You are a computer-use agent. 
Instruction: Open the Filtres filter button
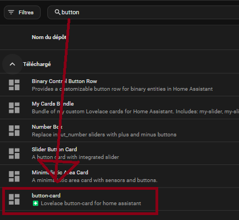pos(22,13)
